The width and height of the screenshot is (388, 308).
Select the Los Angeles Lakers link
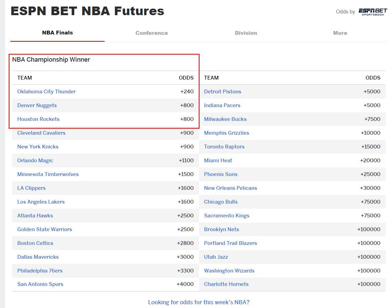41,202
